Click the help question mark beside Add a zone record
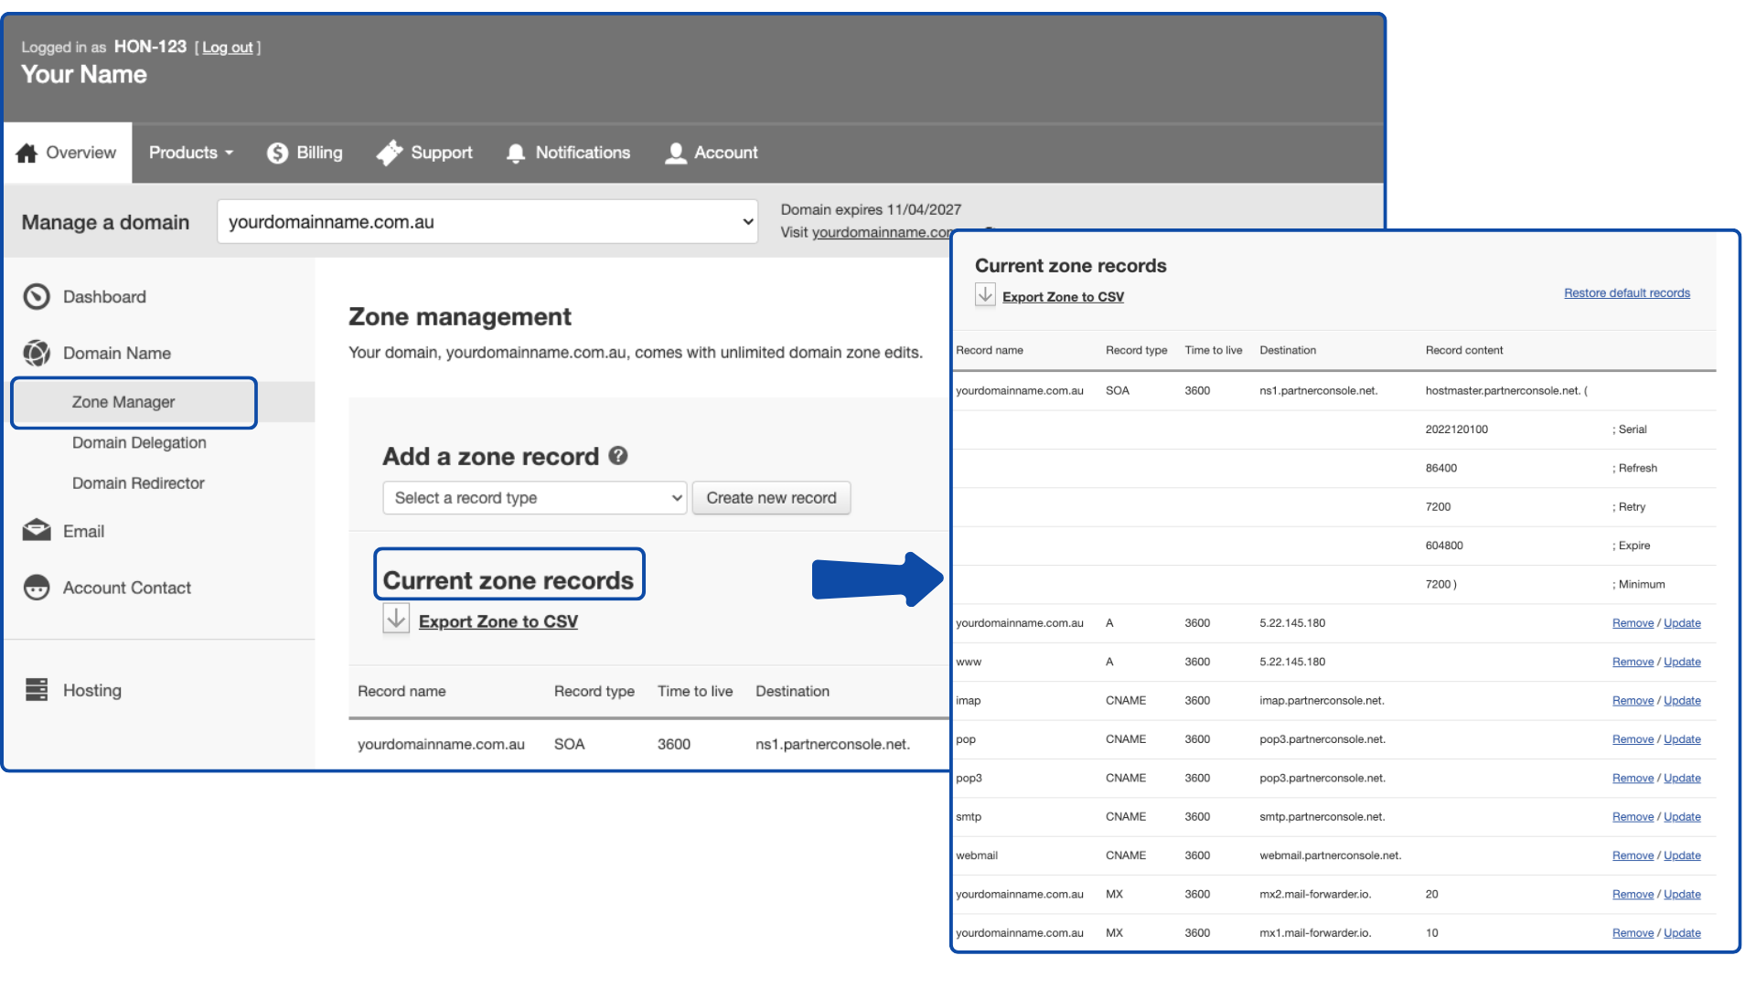 point(618,455)
